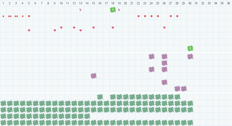The image size is (232, 126).
Task: Select the pink heart in day 26 column
Action: click(x=164, y=27)
